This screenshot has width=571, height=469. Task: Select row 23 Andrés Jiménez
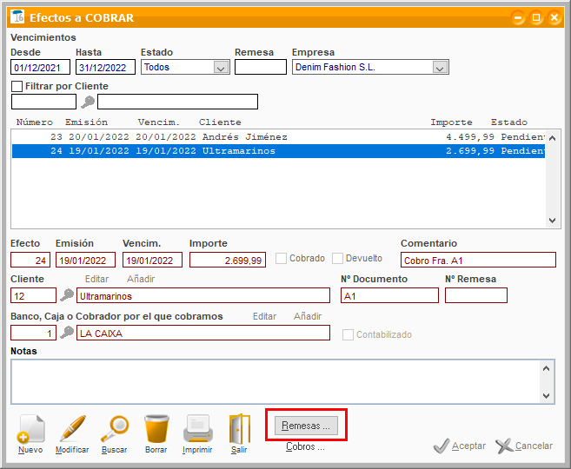(279, 137)
